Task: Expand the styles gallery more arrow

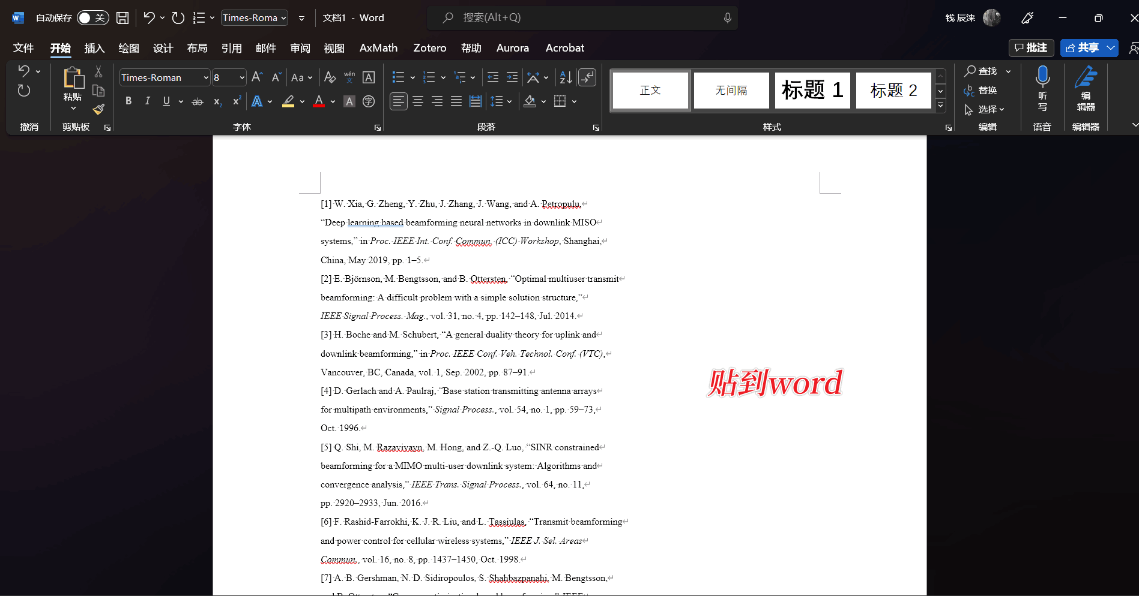Action: 941,106
